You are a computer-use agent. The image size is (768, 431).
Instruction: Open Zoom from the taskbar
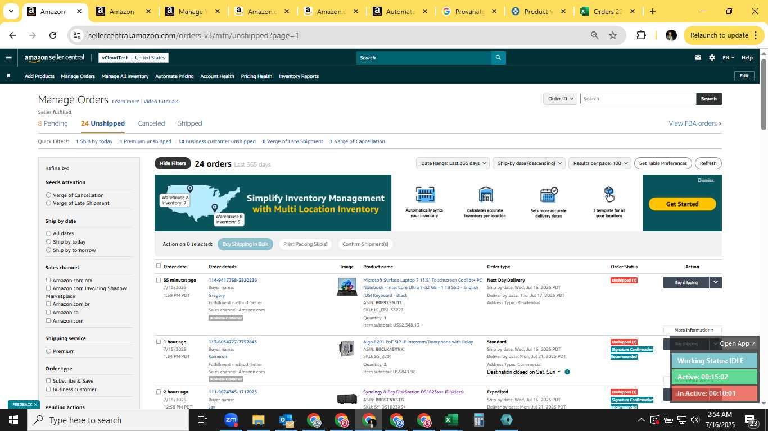point(231,420)
